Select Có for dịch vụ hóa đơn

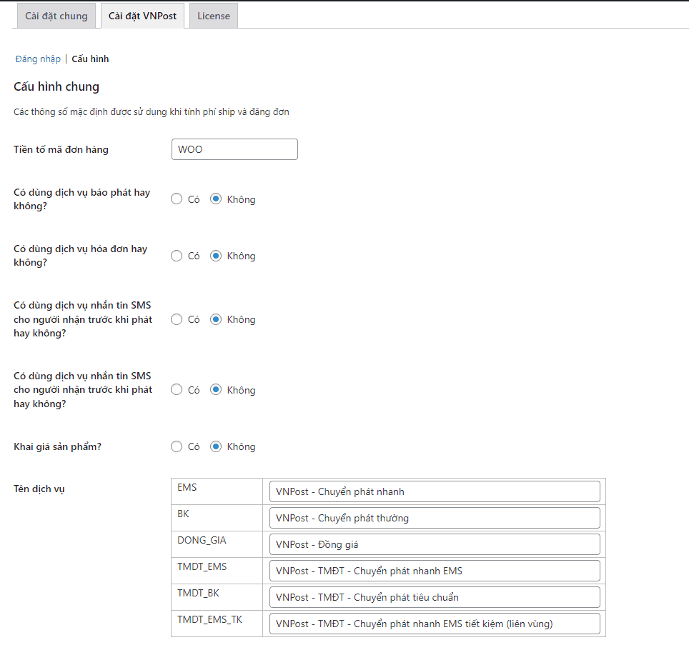click(177, 256)
